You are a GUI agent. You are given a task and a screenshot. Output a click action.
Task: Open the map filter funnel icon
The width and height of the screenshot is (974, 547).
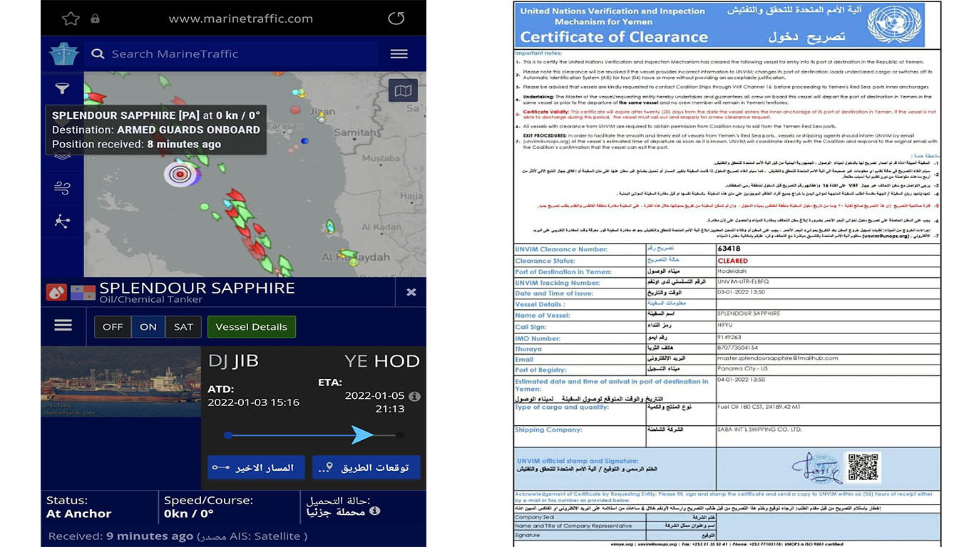[x=62, y=88]
